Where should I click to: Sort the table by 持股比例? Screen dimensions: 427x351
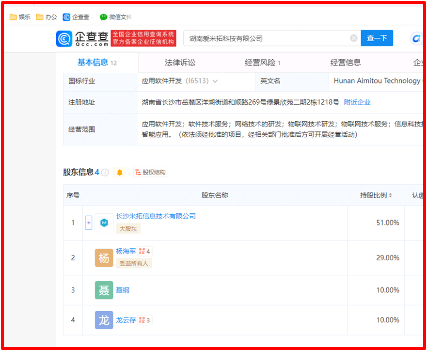pyautogui.click(x=376, y=195)
